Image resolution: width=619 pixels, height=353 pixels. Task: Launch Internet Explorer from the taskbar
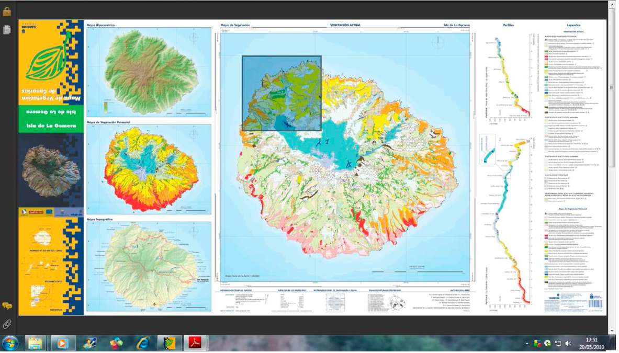point(143,343)
